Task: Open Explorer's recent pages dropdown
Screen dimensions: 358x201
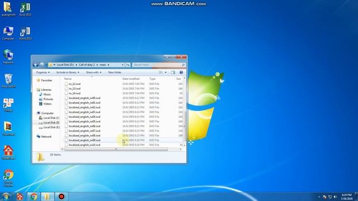Action: pyautogui.click(x=46, y=65)
